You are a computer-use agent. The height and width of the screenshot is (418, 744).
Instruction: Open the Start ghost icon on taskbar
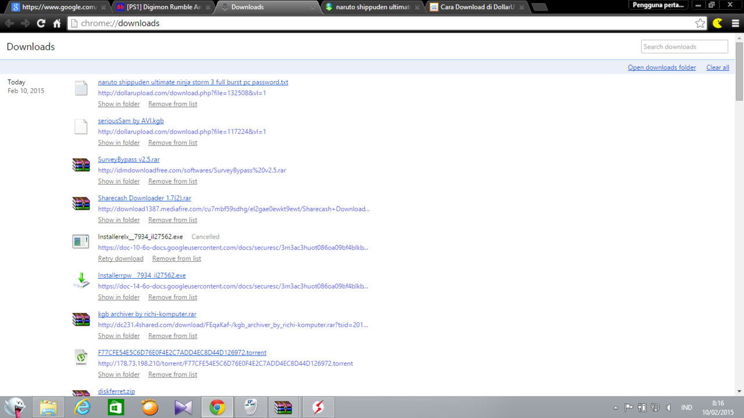point(15,408)
